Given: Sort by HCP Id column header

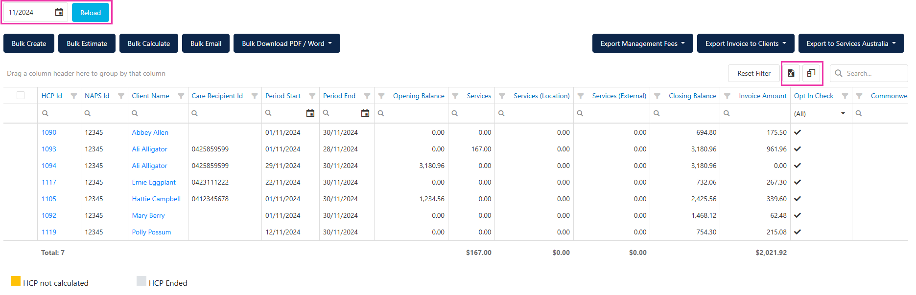Looking at the screenshot, I should [x=52, y=96].
